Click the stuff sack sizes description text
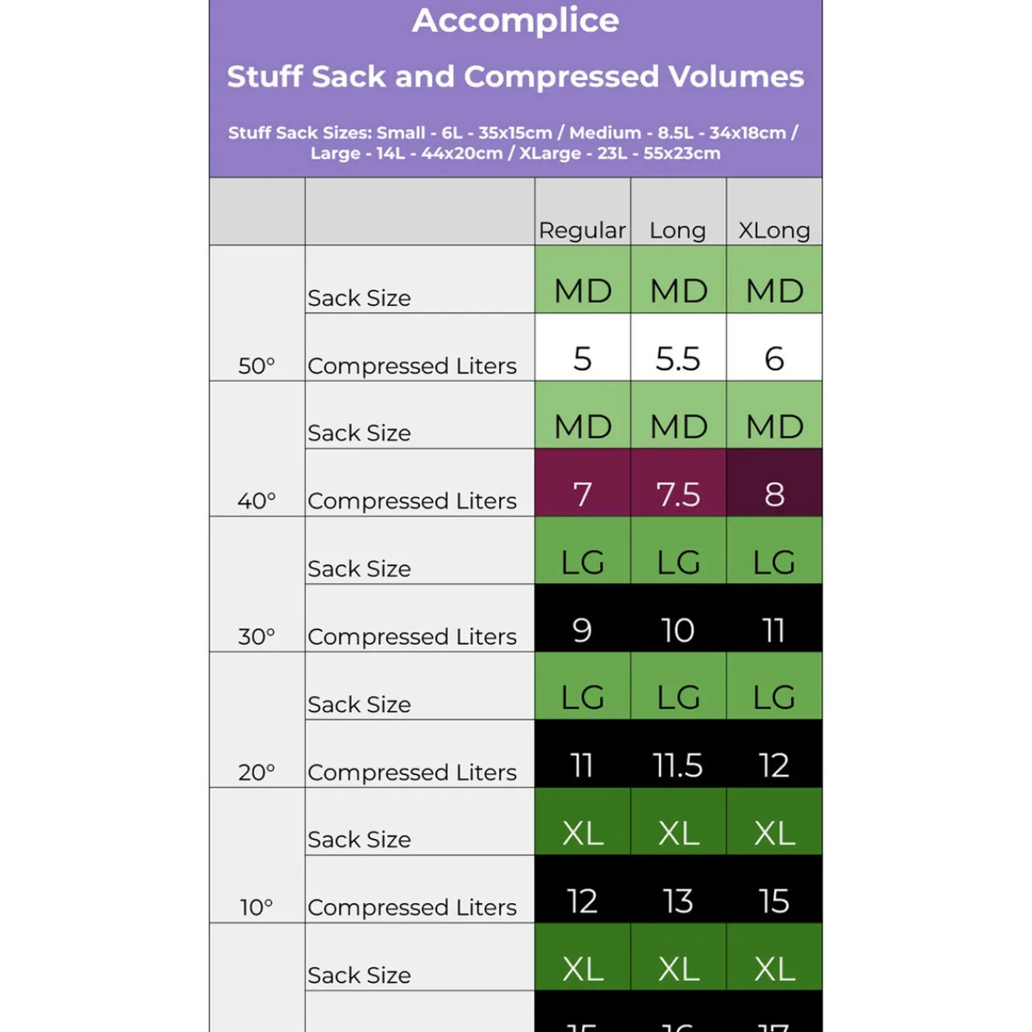The image size is (1032, 1032). (514, 143)
